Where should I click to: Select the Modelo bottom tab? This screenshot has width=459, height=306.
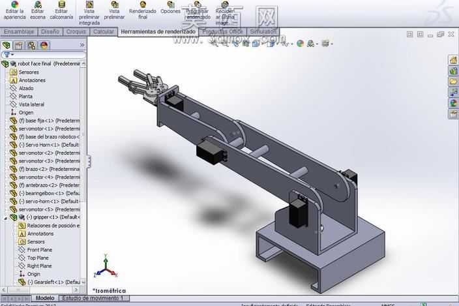[x=45, y=298]
